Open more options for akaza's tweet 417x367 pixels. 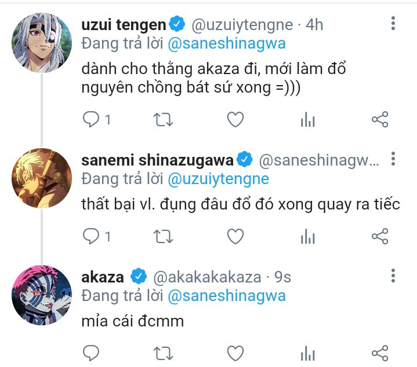coord(393,276)
